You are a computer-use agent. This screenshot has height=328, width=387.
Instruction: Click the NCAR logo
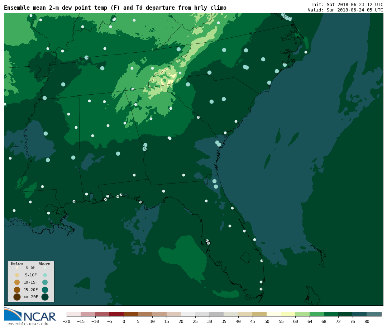click(x=30, y=314)
